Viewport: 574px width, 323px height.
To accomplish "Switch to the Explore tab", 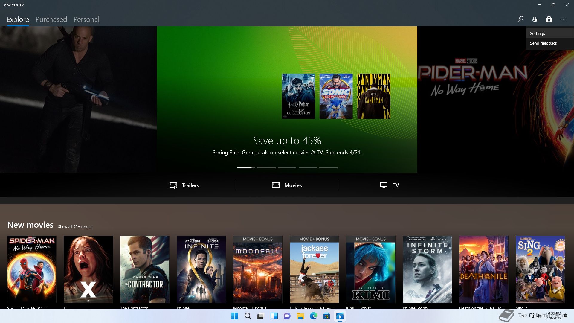I will [18, 19].
